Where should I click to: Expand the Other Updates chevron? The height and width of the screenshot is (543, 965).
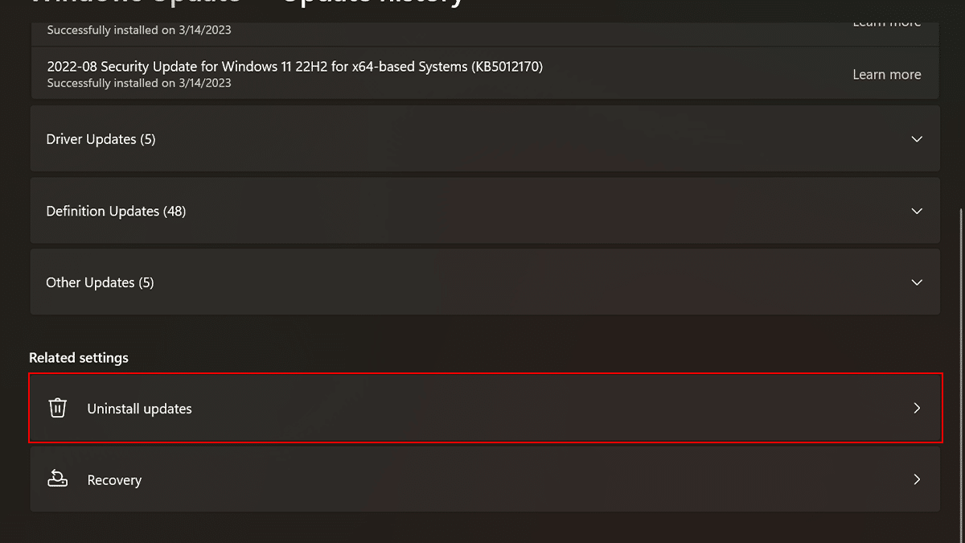point(917,282)
